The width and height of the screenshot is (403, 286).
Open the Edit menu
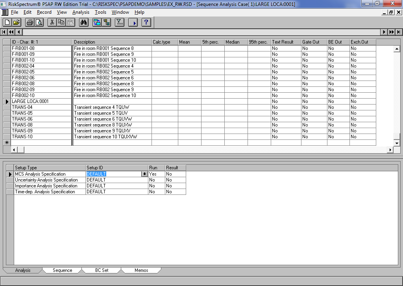(x=27, y=12)
